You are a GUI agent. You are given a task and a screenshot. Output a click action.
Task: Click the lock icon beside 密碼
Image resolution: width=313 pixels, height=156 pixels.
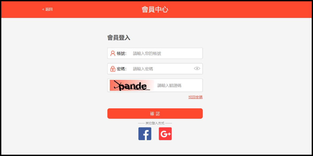coord(113,69)
